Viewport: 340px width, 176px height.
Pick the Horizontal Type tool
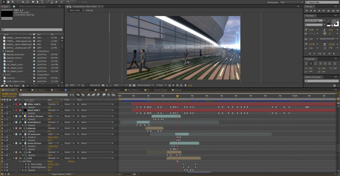click(42, 2)
